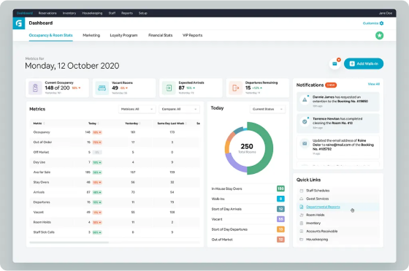Click the Vacant Rooms bed icon
This screenshot has width=409, height=271.
coord(102,88)
